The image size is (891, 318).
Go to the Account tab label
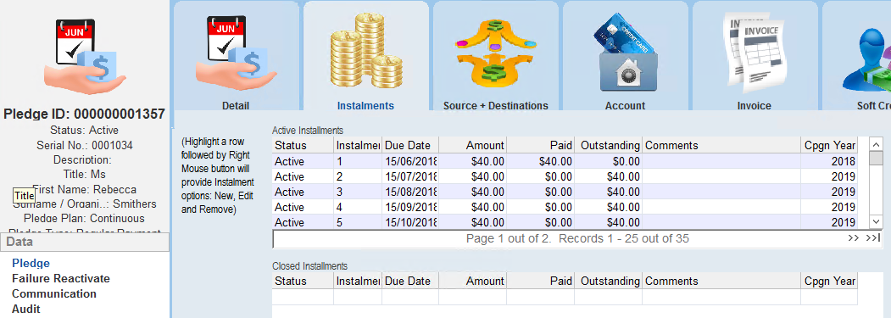click(625, 106)
